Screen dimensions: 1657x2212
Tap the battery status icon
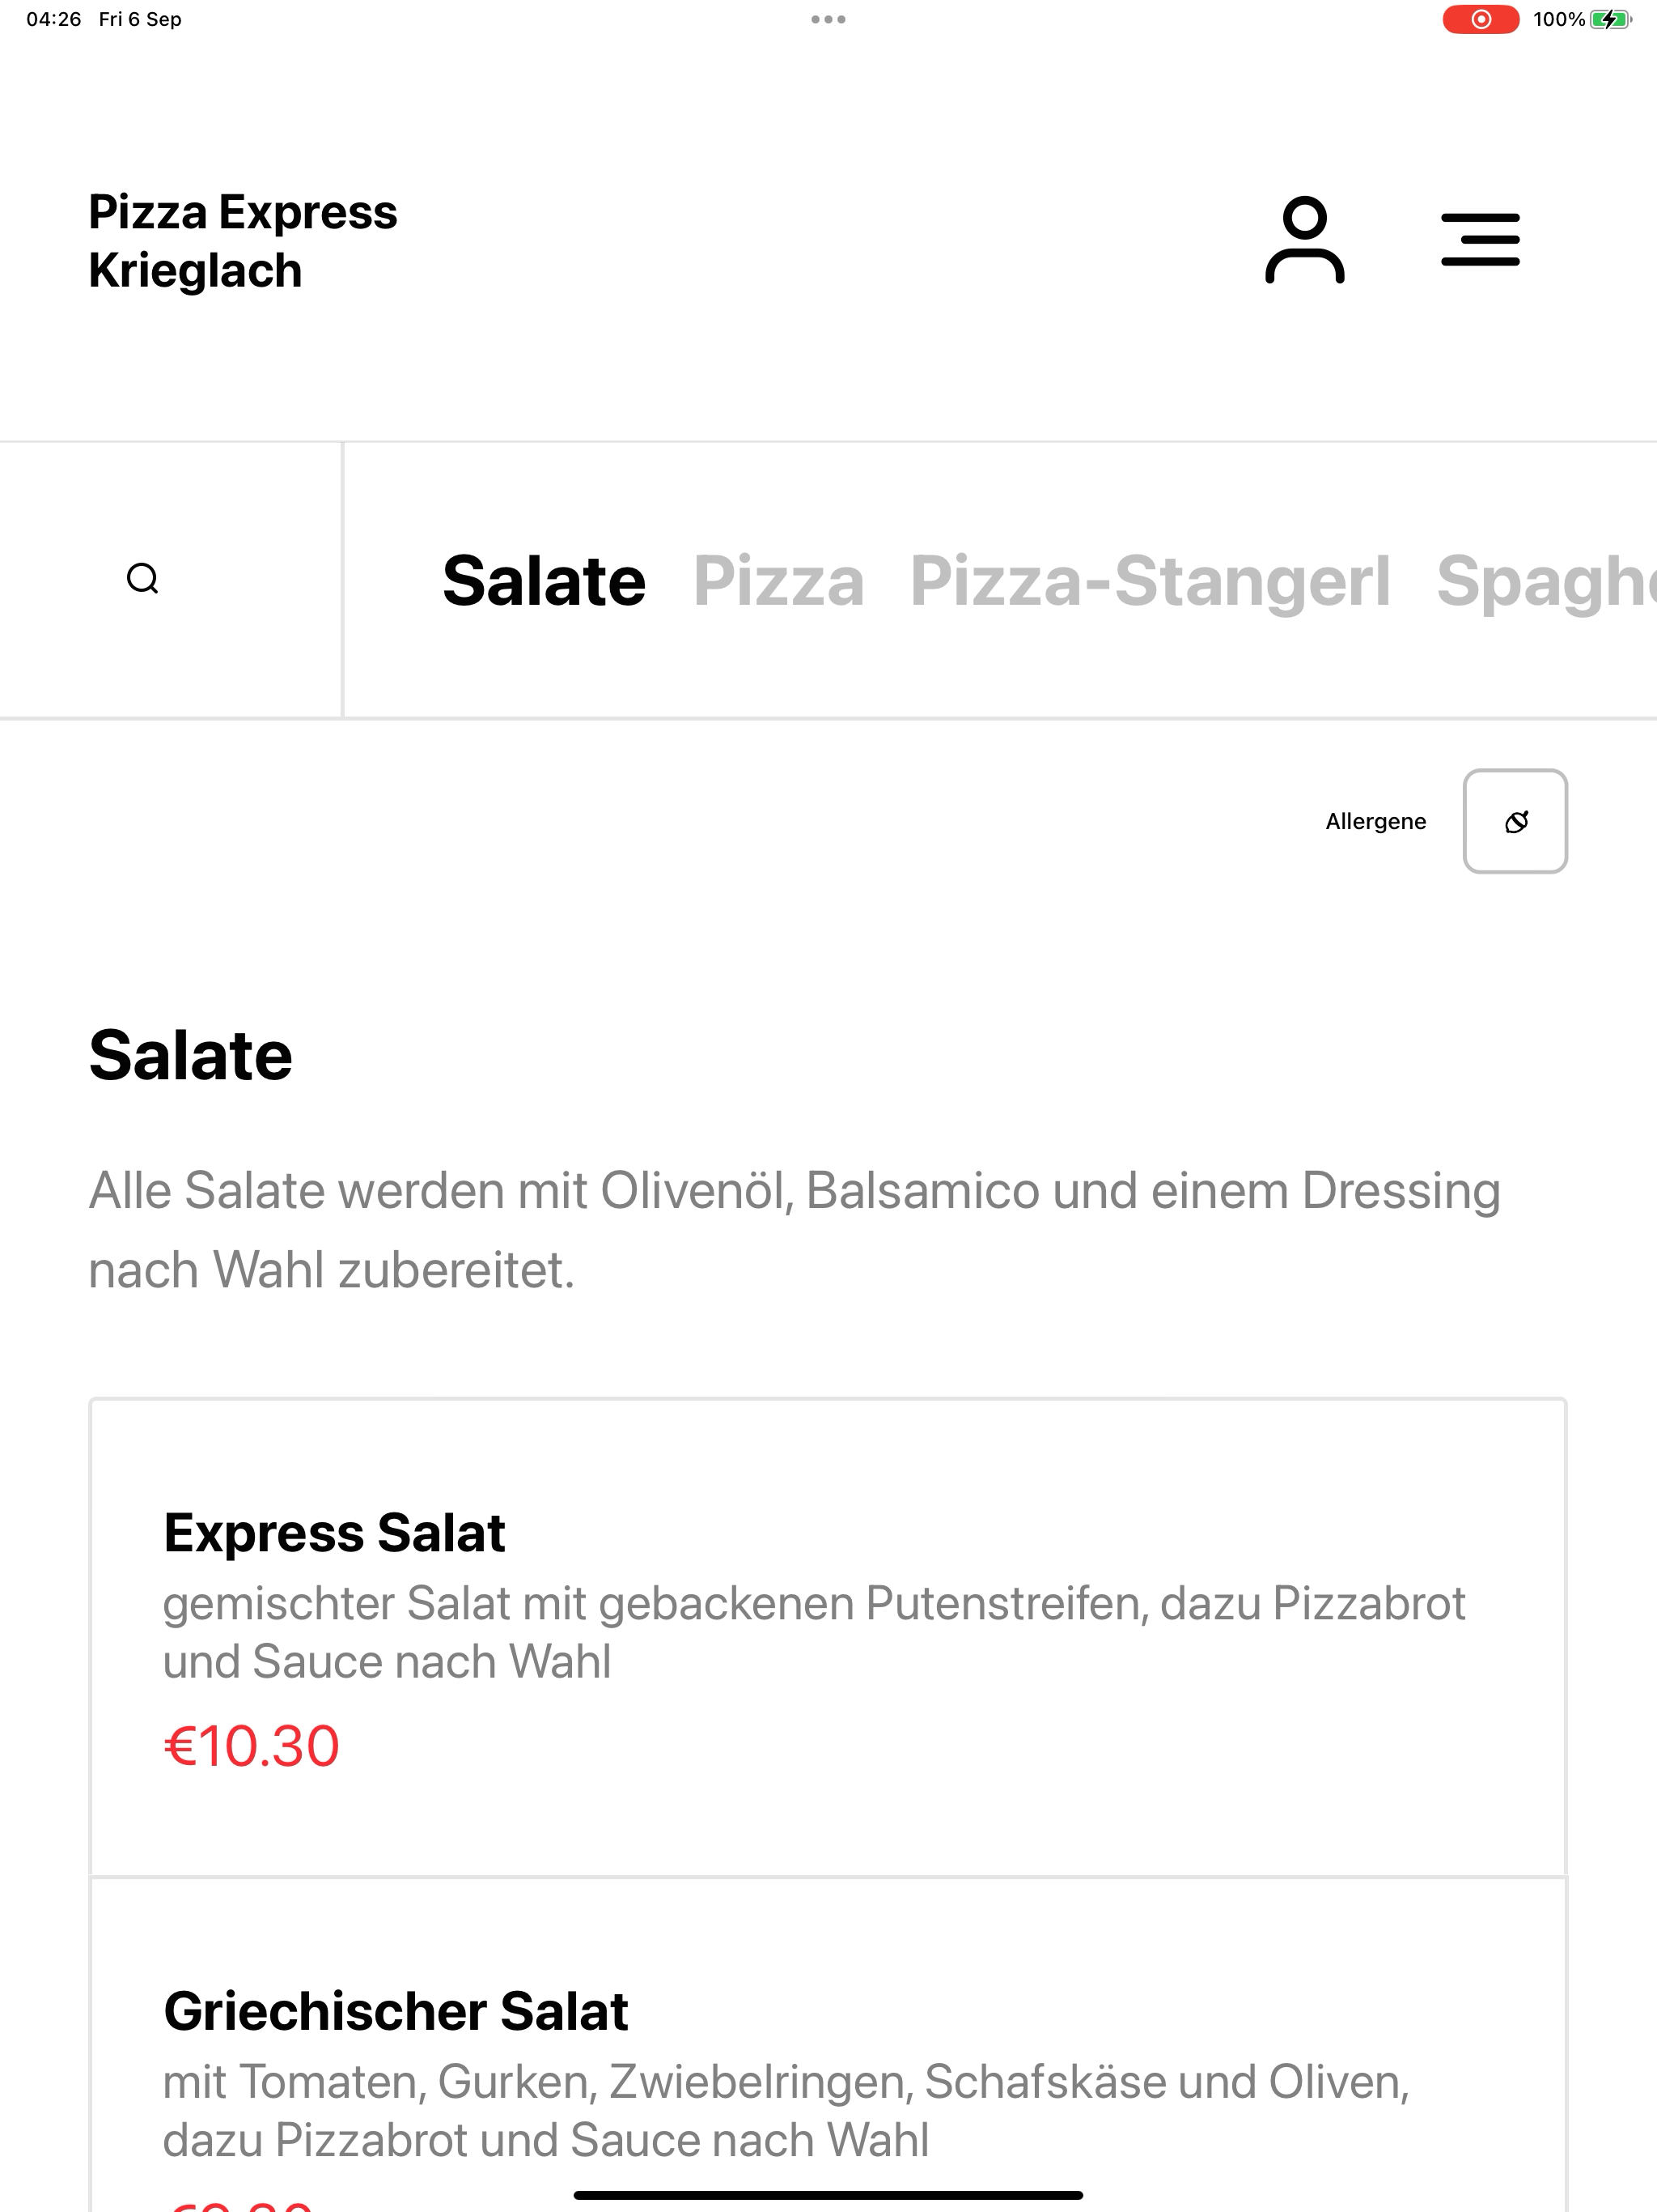pos(1611,19)
